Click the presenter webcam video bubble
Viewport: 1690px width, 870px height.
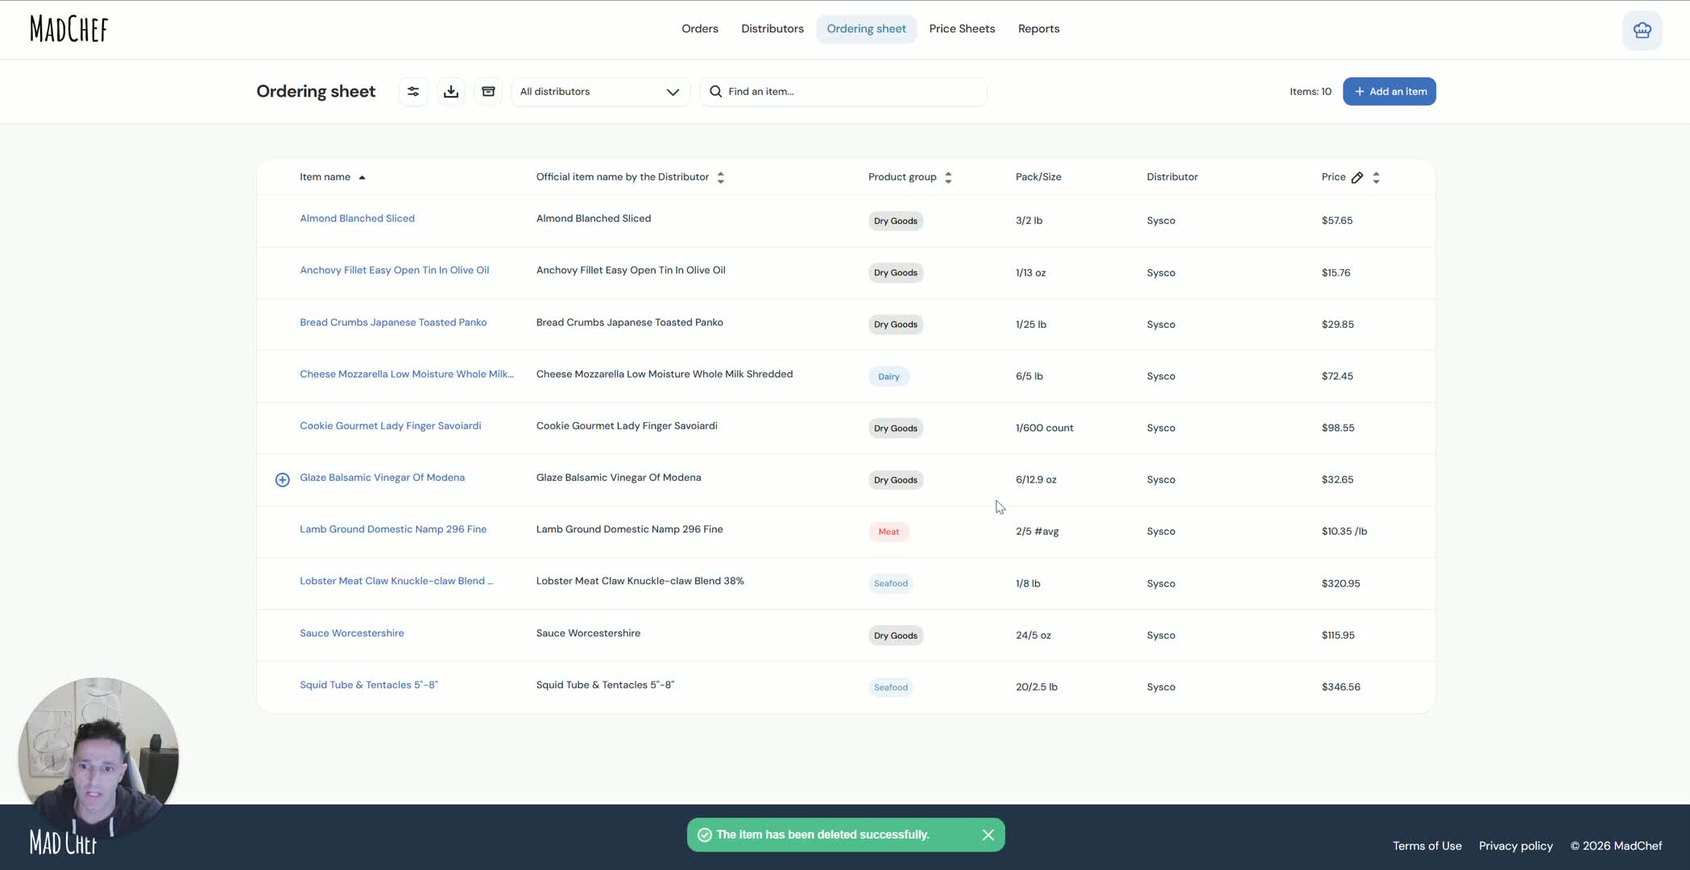[x=98, y=758]
